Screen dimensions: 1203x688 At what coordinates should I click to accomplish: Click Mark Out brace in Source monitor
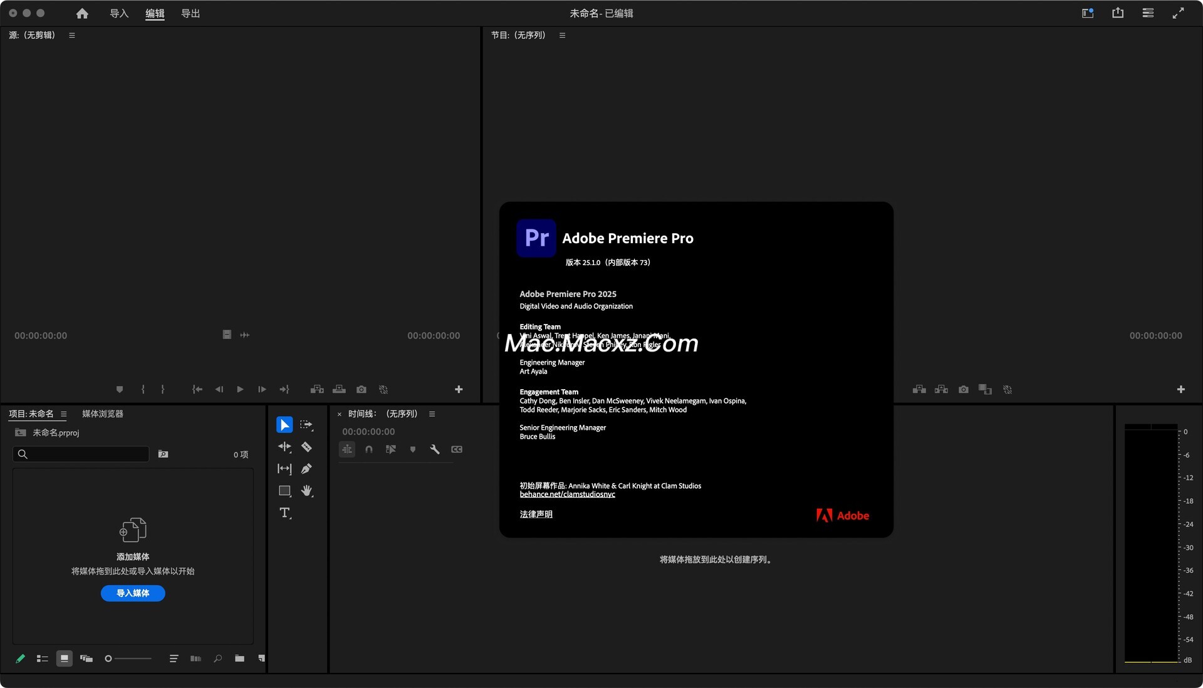(x=162, y=390)
